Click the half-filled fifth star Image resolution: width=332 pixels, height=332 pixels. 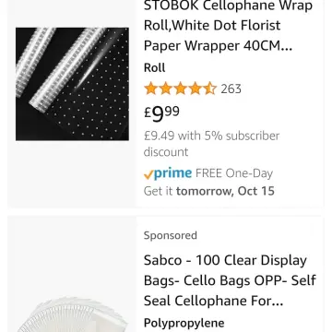210,89
